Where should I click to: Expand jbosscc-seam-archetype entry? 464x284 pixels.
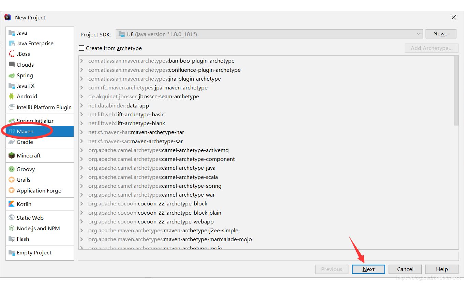point(82,97)
